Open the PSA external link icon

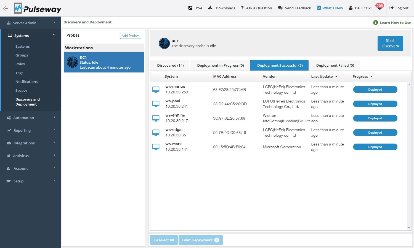tap(190, 8)
